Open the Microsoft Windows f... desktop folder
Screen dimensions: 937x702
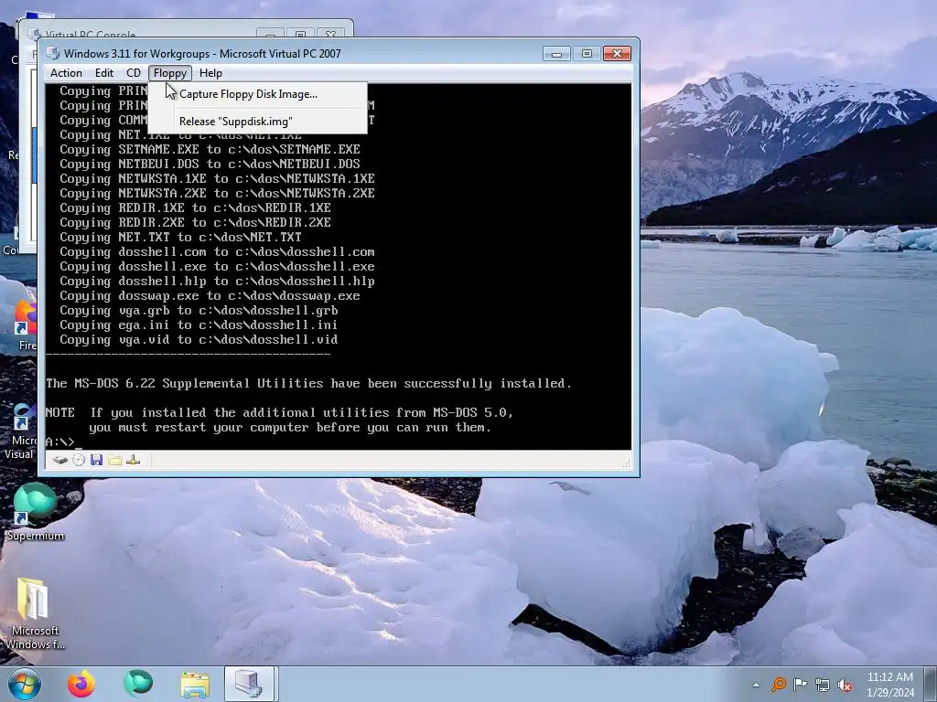coord(36,613)
